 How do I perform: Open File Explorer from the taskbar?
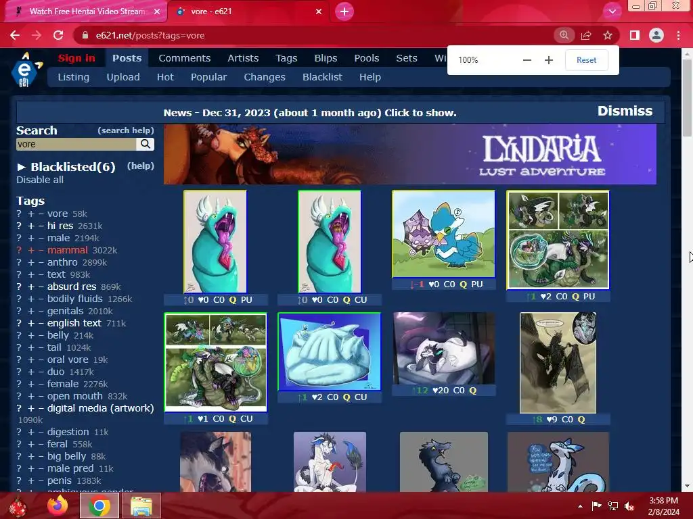(141, 505)
